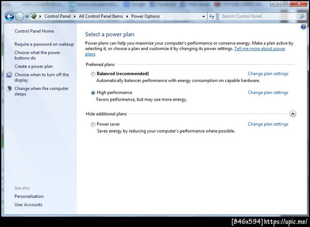
Task: Open Change when the computer sleeps
Action: 41,91
